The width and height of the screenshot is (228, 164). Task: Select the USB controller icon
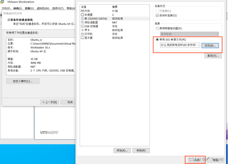pos(82,26)
